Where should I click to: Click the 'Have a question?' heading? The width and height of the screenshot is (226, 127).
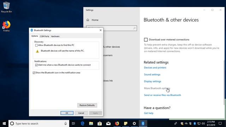coord(157,108)
